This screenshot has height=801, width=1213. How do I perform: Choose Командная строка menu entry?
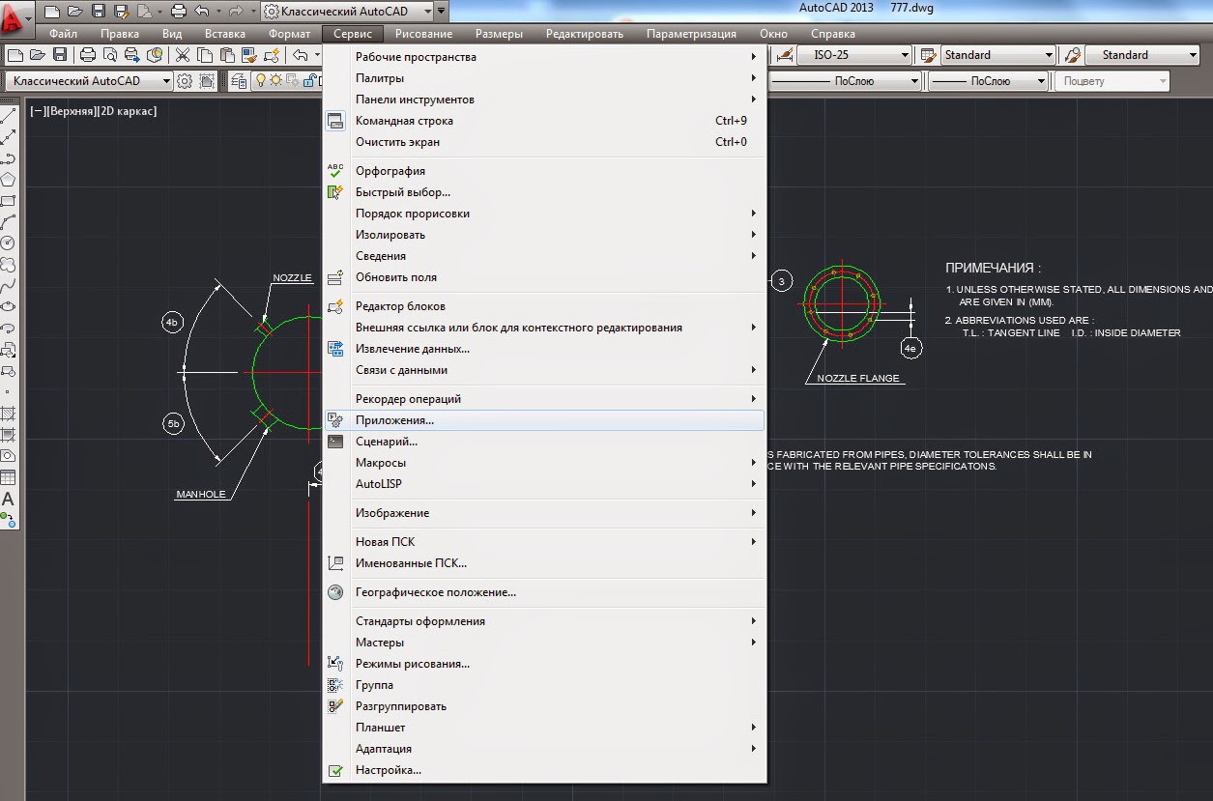544,121
